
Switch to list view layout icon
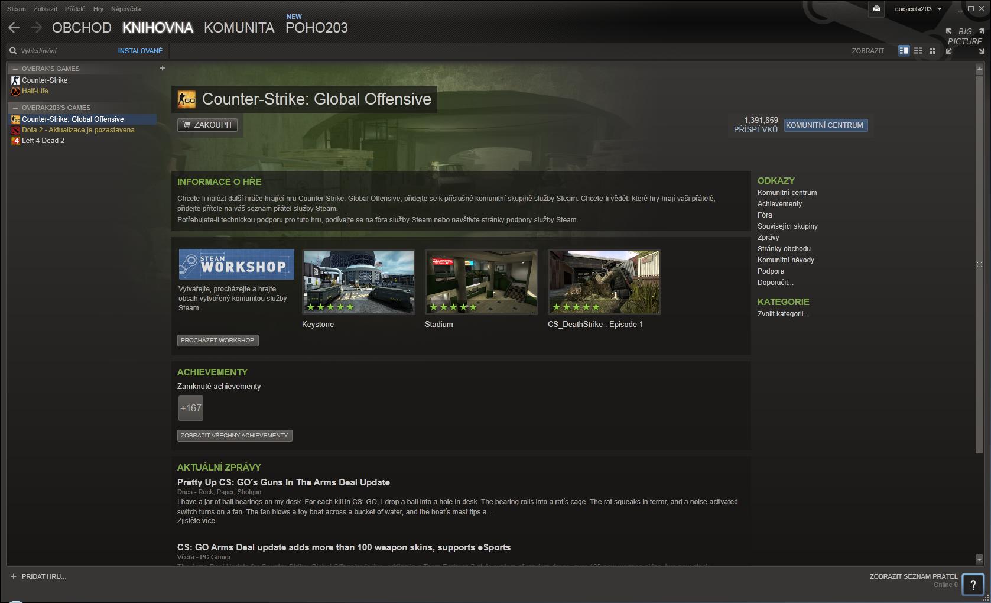click(918, 51)
